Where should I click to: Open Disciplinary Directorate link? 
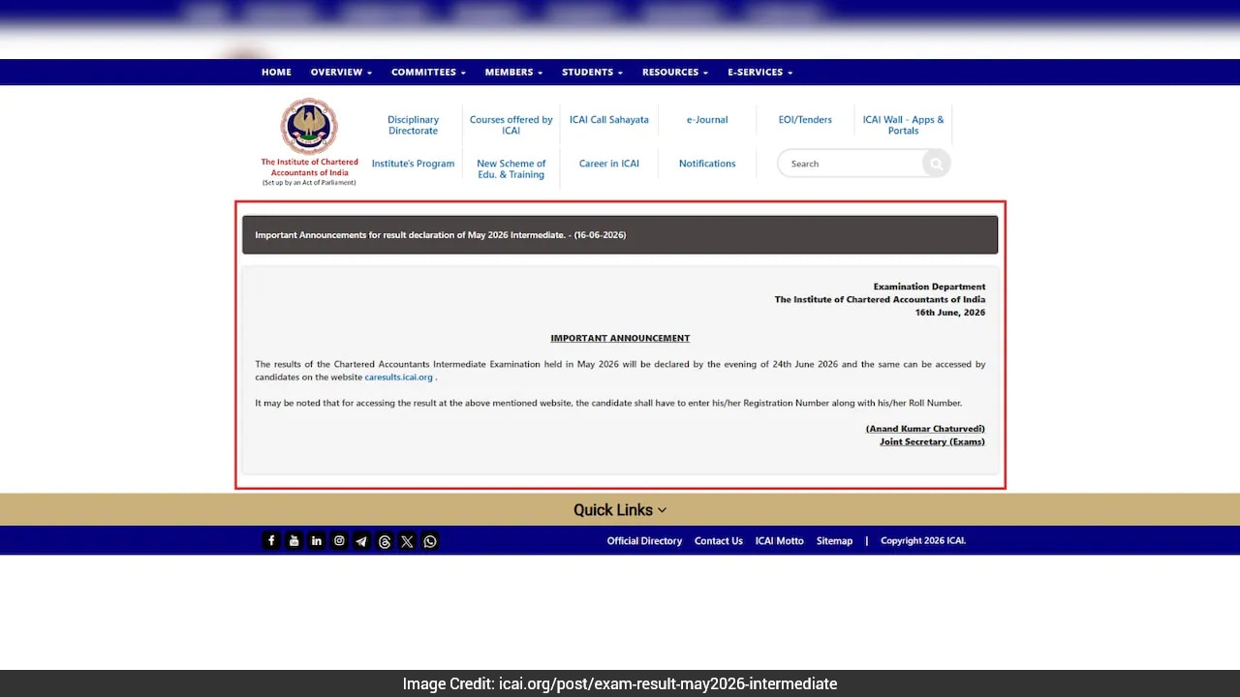[414, 125]
